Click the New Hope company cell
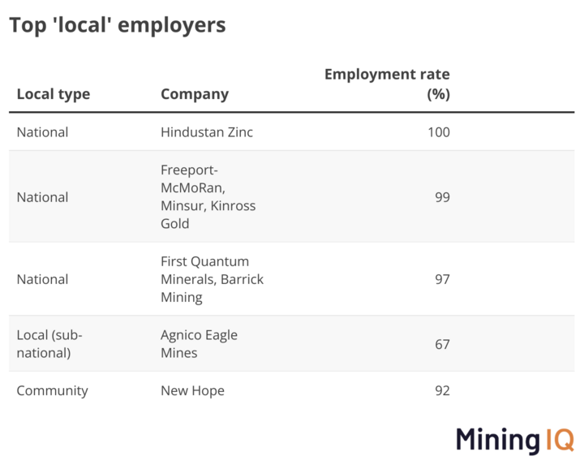This screenshot has width=584, height=465. click(192, 390)
